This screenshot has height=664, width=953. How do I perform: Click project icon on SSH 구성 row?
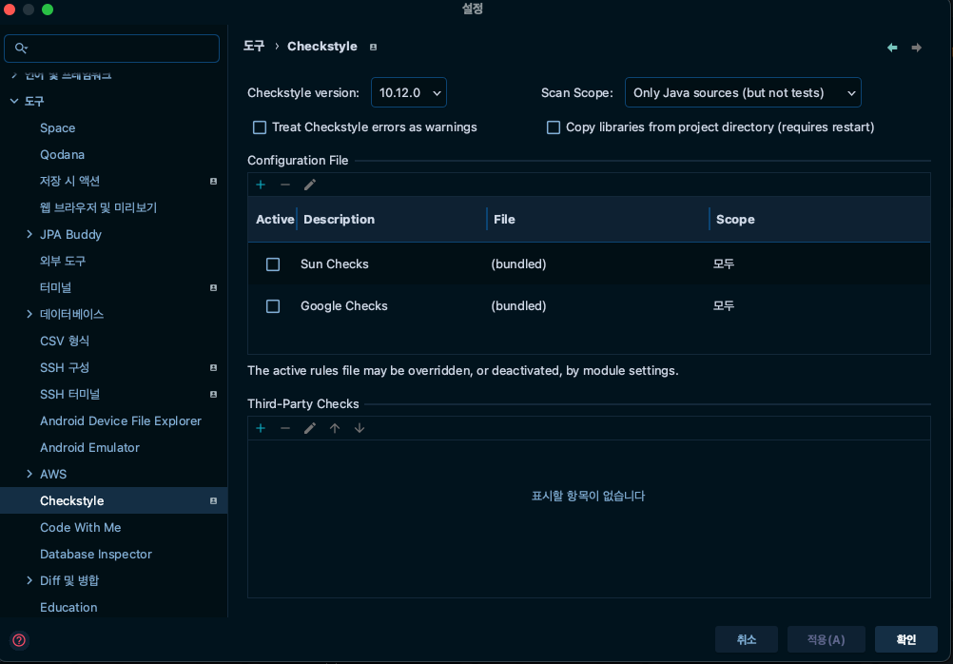[x=213, y=367]
